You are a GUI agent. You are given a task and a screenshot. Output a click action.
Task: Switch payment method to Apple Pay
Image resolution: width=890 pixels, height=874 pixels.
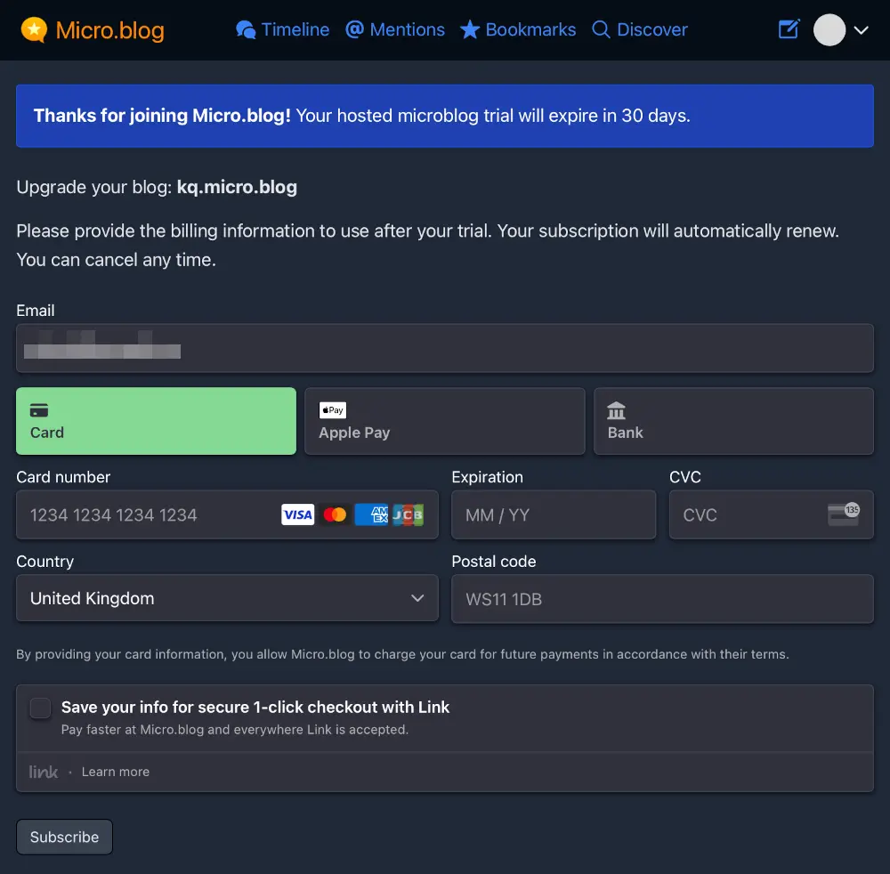pos(444,420)
